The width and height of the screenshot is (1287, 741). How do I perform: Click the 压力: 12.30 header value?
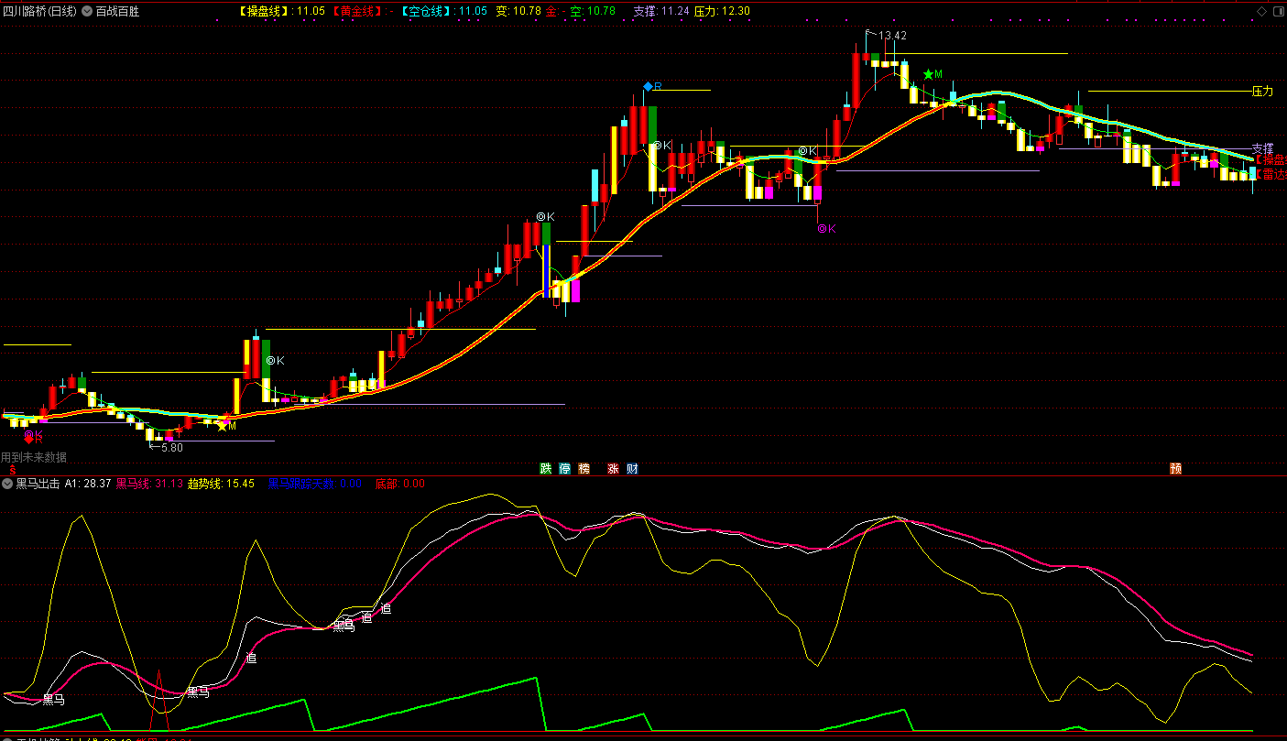click(x=722, y=12)
